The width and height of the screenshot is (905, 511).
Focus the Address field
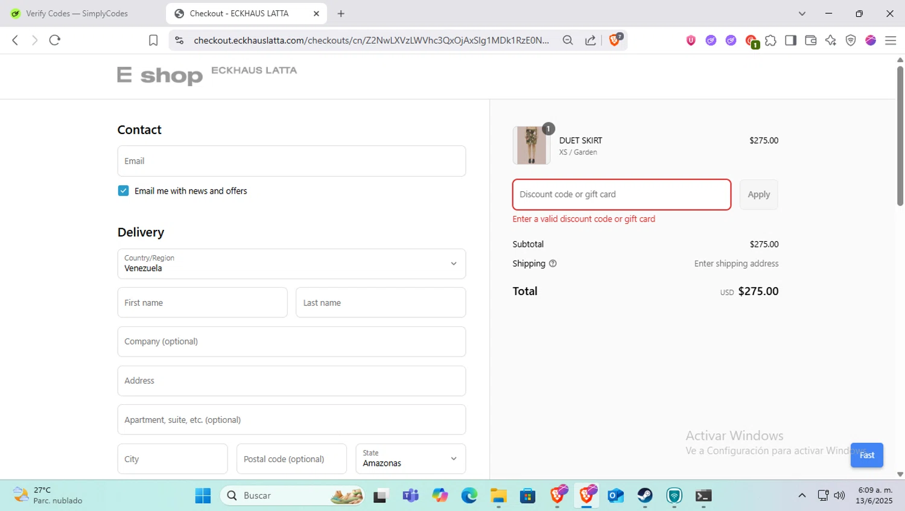point(291,381)
